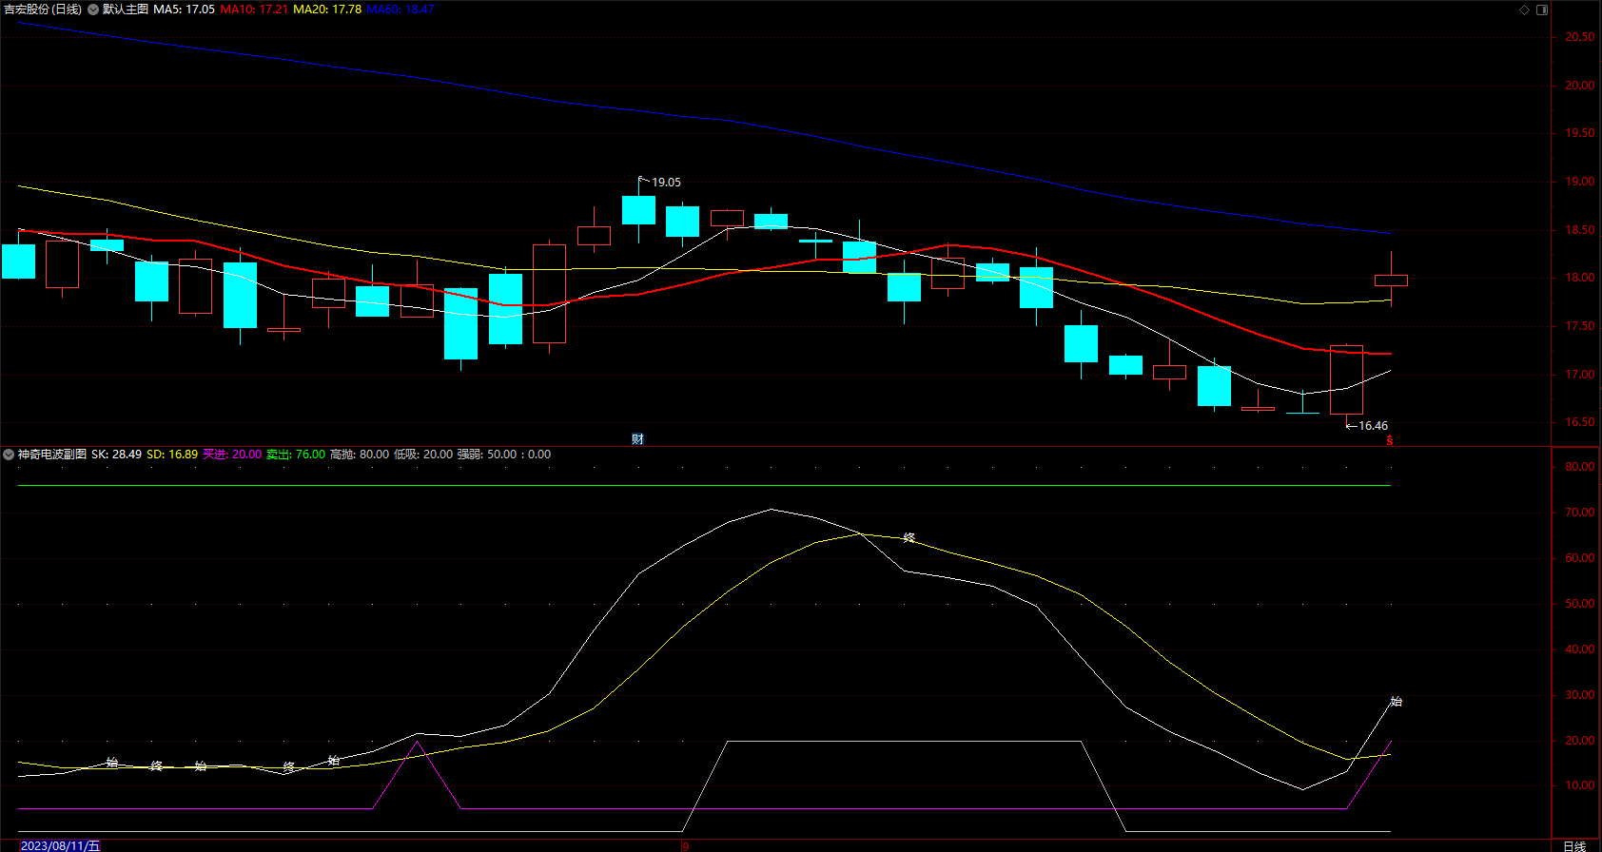This screenshot has height=852, width=1602.
Task: Select the 吉宏股份 (日线) title label
Action: (43, 10)
